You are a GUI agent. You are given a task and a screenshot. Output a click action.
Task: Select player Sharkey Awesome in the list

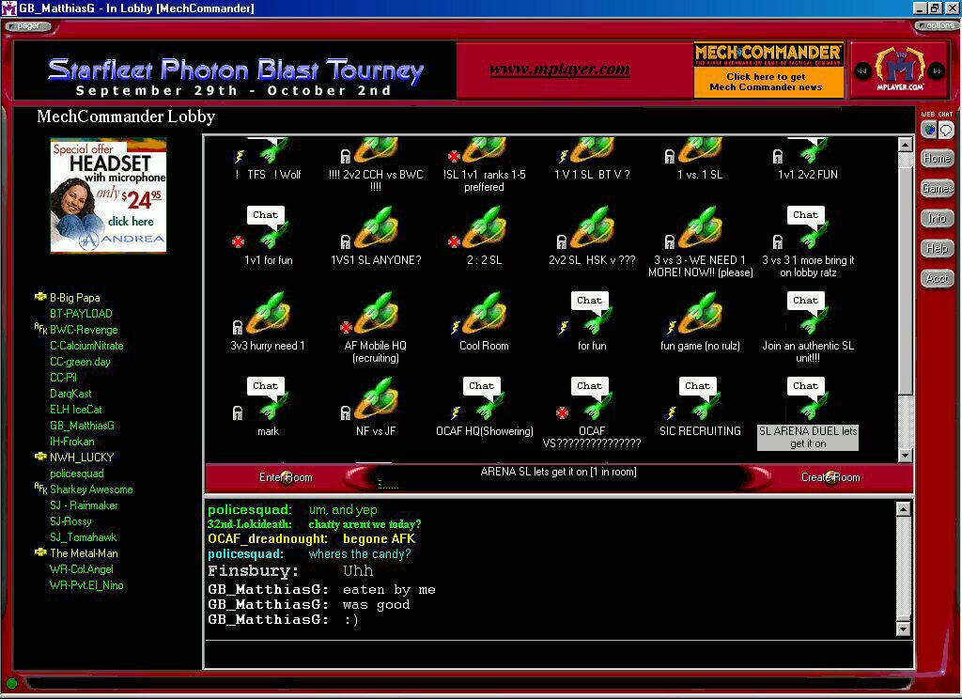[x=91, y=489]
